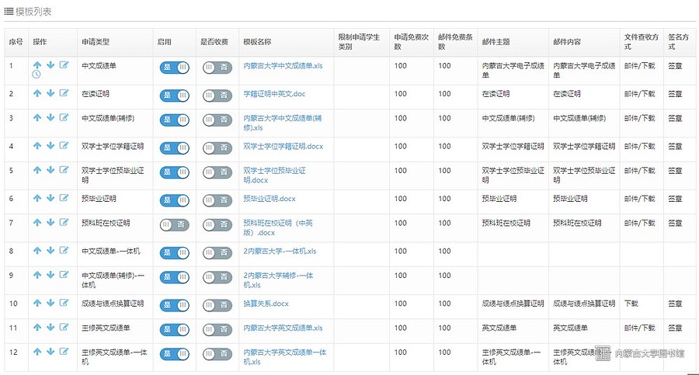Move row 6 预毕业证明 up
699x375 pixels.
click(x=37, y=198)
